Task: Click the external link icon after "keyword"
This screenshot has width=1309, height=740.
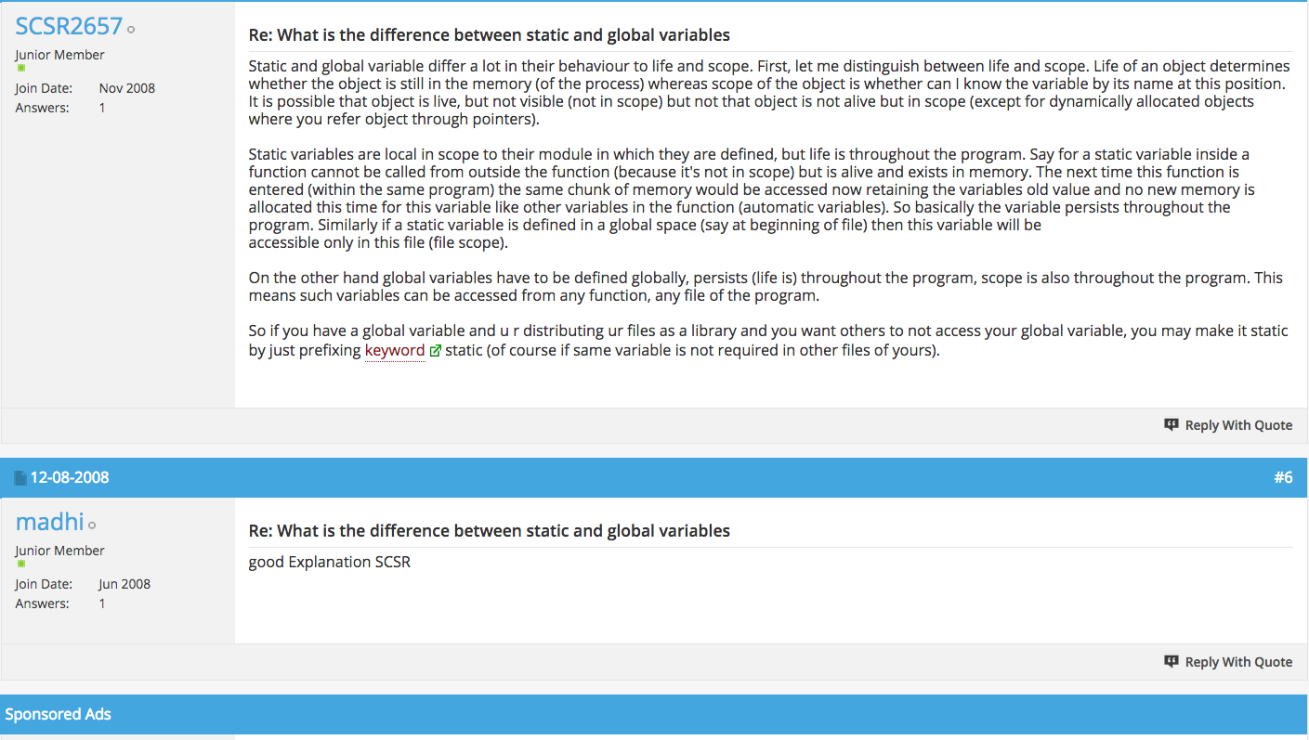Action: pos(435,351)
